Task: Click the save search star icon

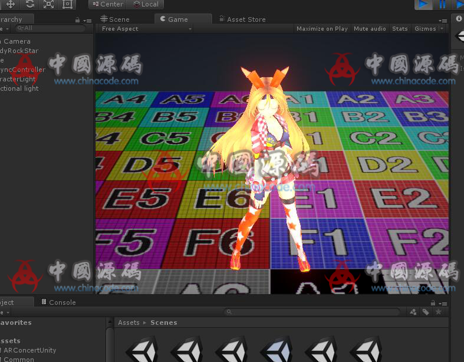Action: (x=439, y=312)
